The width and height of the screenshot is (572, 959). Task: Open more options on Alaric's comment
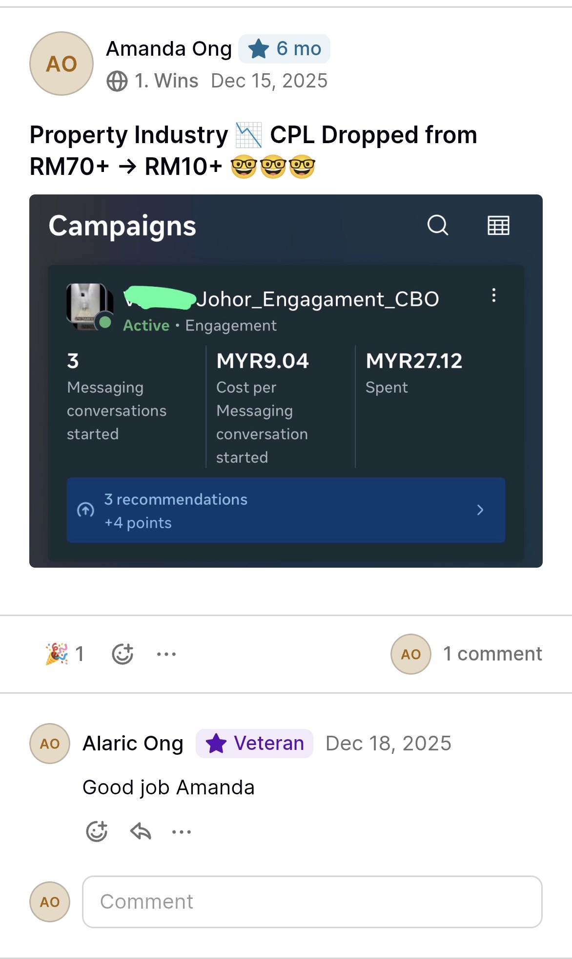tap(182, 831)
